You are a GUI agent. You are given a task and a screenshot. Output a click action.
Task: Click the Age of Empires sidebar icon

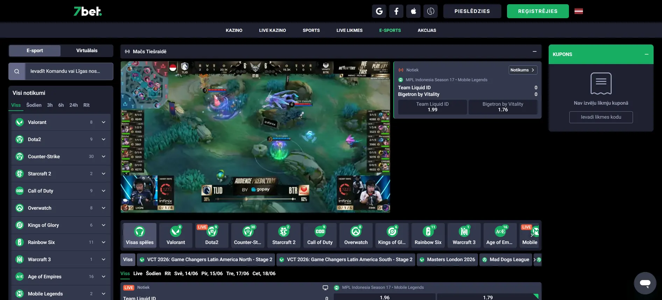20,277
